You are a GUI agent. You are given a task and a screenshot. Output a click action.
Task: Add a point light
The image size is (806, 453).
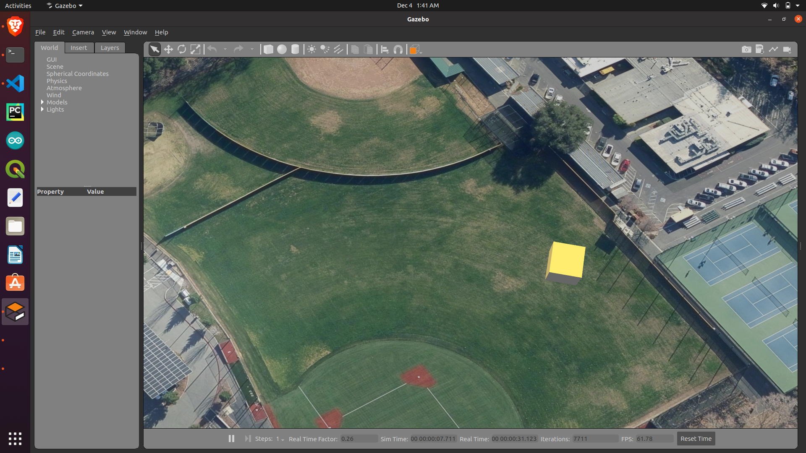[311, 49]
